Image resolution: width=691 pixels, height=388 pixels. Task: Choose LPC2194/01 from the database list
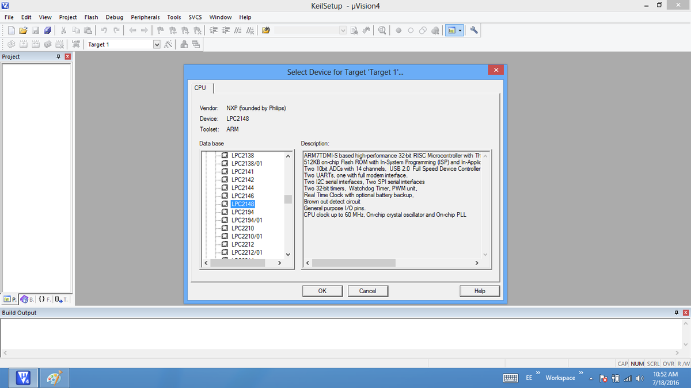[246, 220]
